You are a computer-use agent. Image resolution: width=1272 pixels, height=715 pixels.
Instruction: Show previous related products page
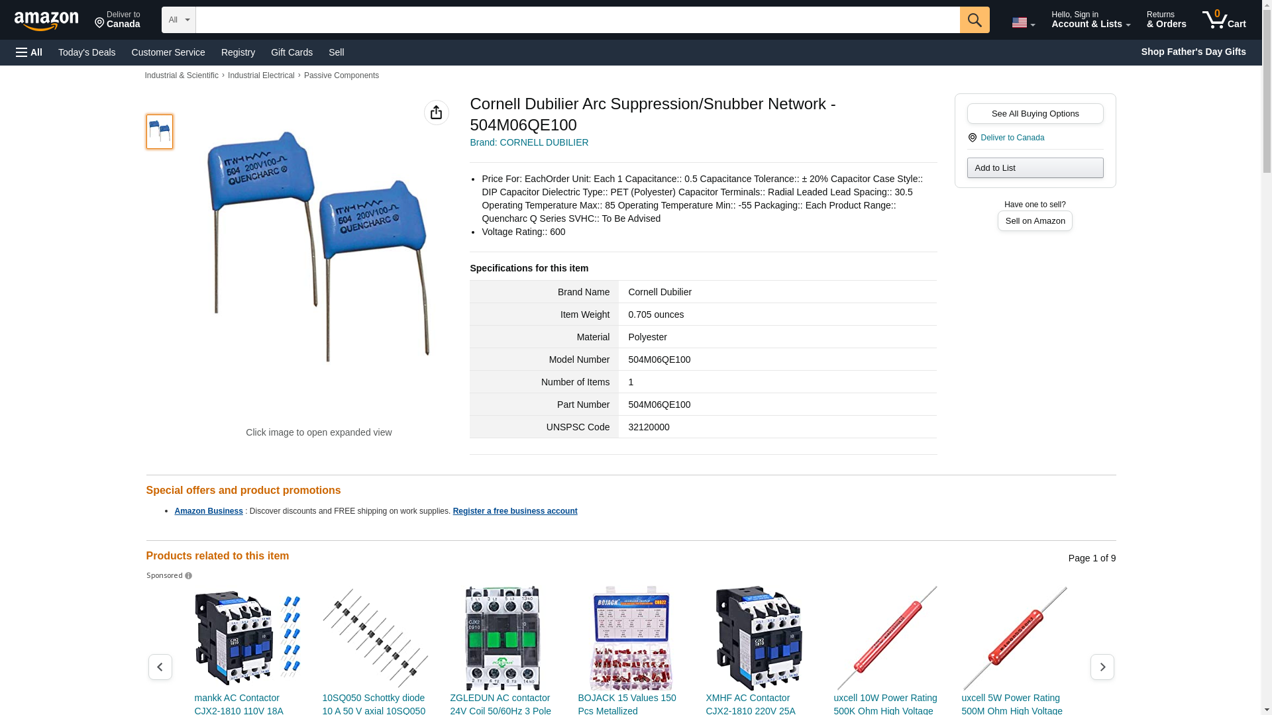160,667
